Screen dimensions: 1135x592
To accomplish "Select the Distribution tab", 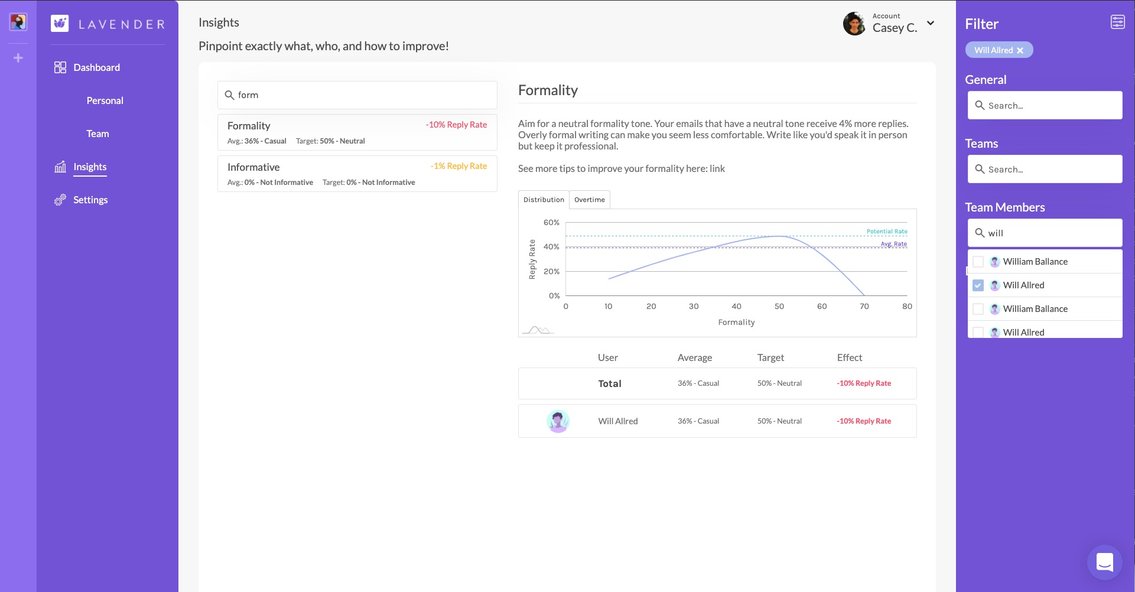I will tap(544, 200).
